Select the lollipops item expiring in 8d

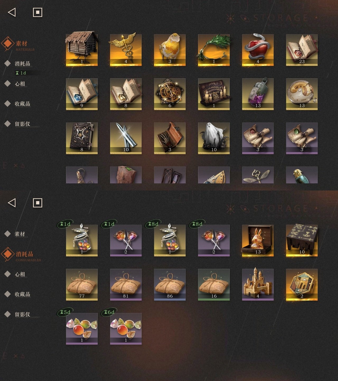[214, 240]
